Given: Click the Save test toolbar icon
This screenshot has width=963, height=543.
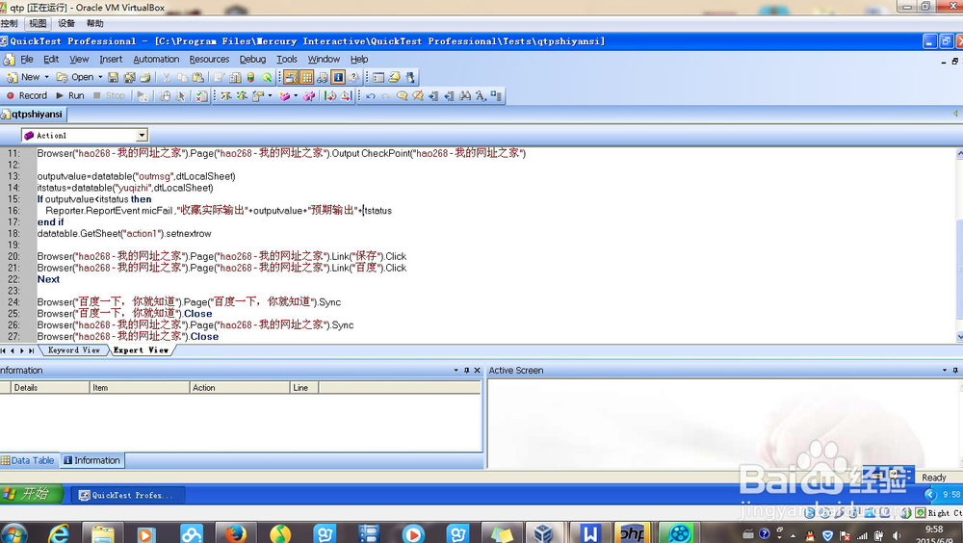Looking at the screenshot, I should tap(113, 77).
